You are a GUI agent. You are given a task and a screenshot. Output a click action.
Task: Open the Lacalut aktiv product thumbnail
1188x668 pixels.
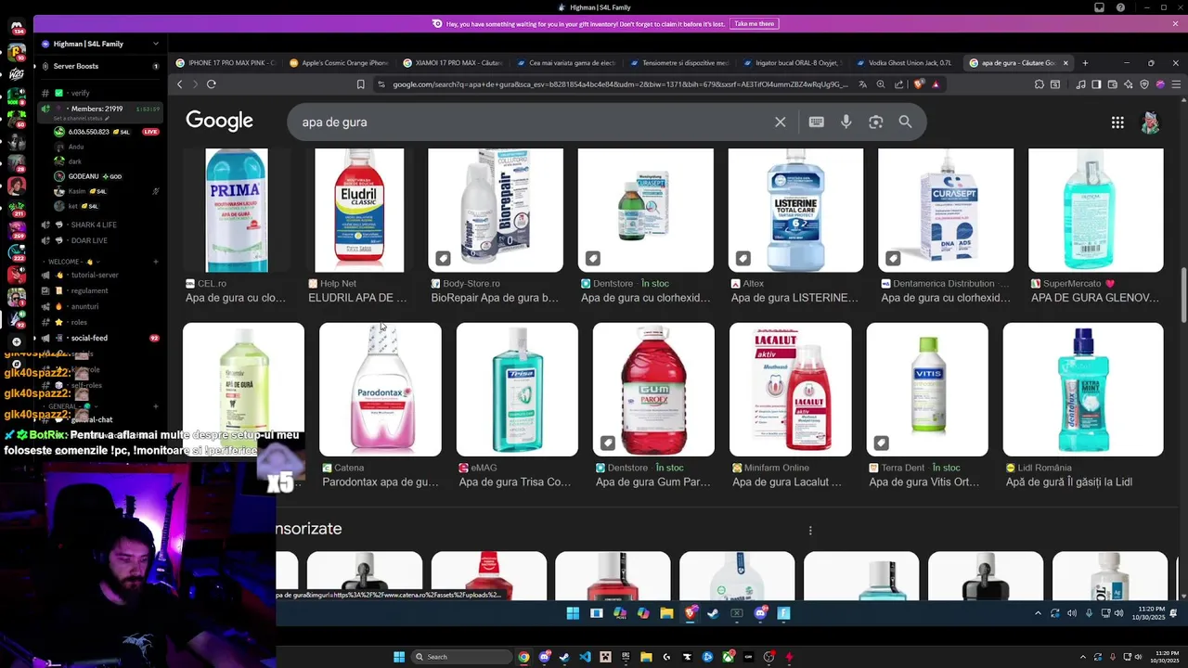[790, 390]
